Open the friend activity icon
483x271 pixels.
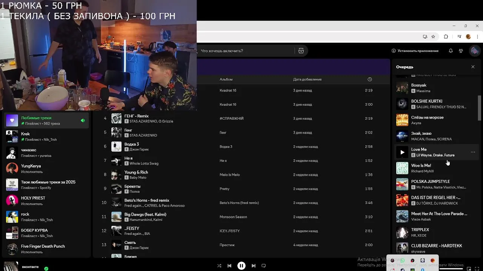click(x=461, y=50)
